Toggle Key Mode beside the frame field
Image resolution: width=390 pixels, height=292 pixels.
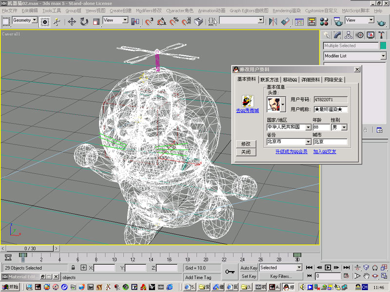(309, 276)
